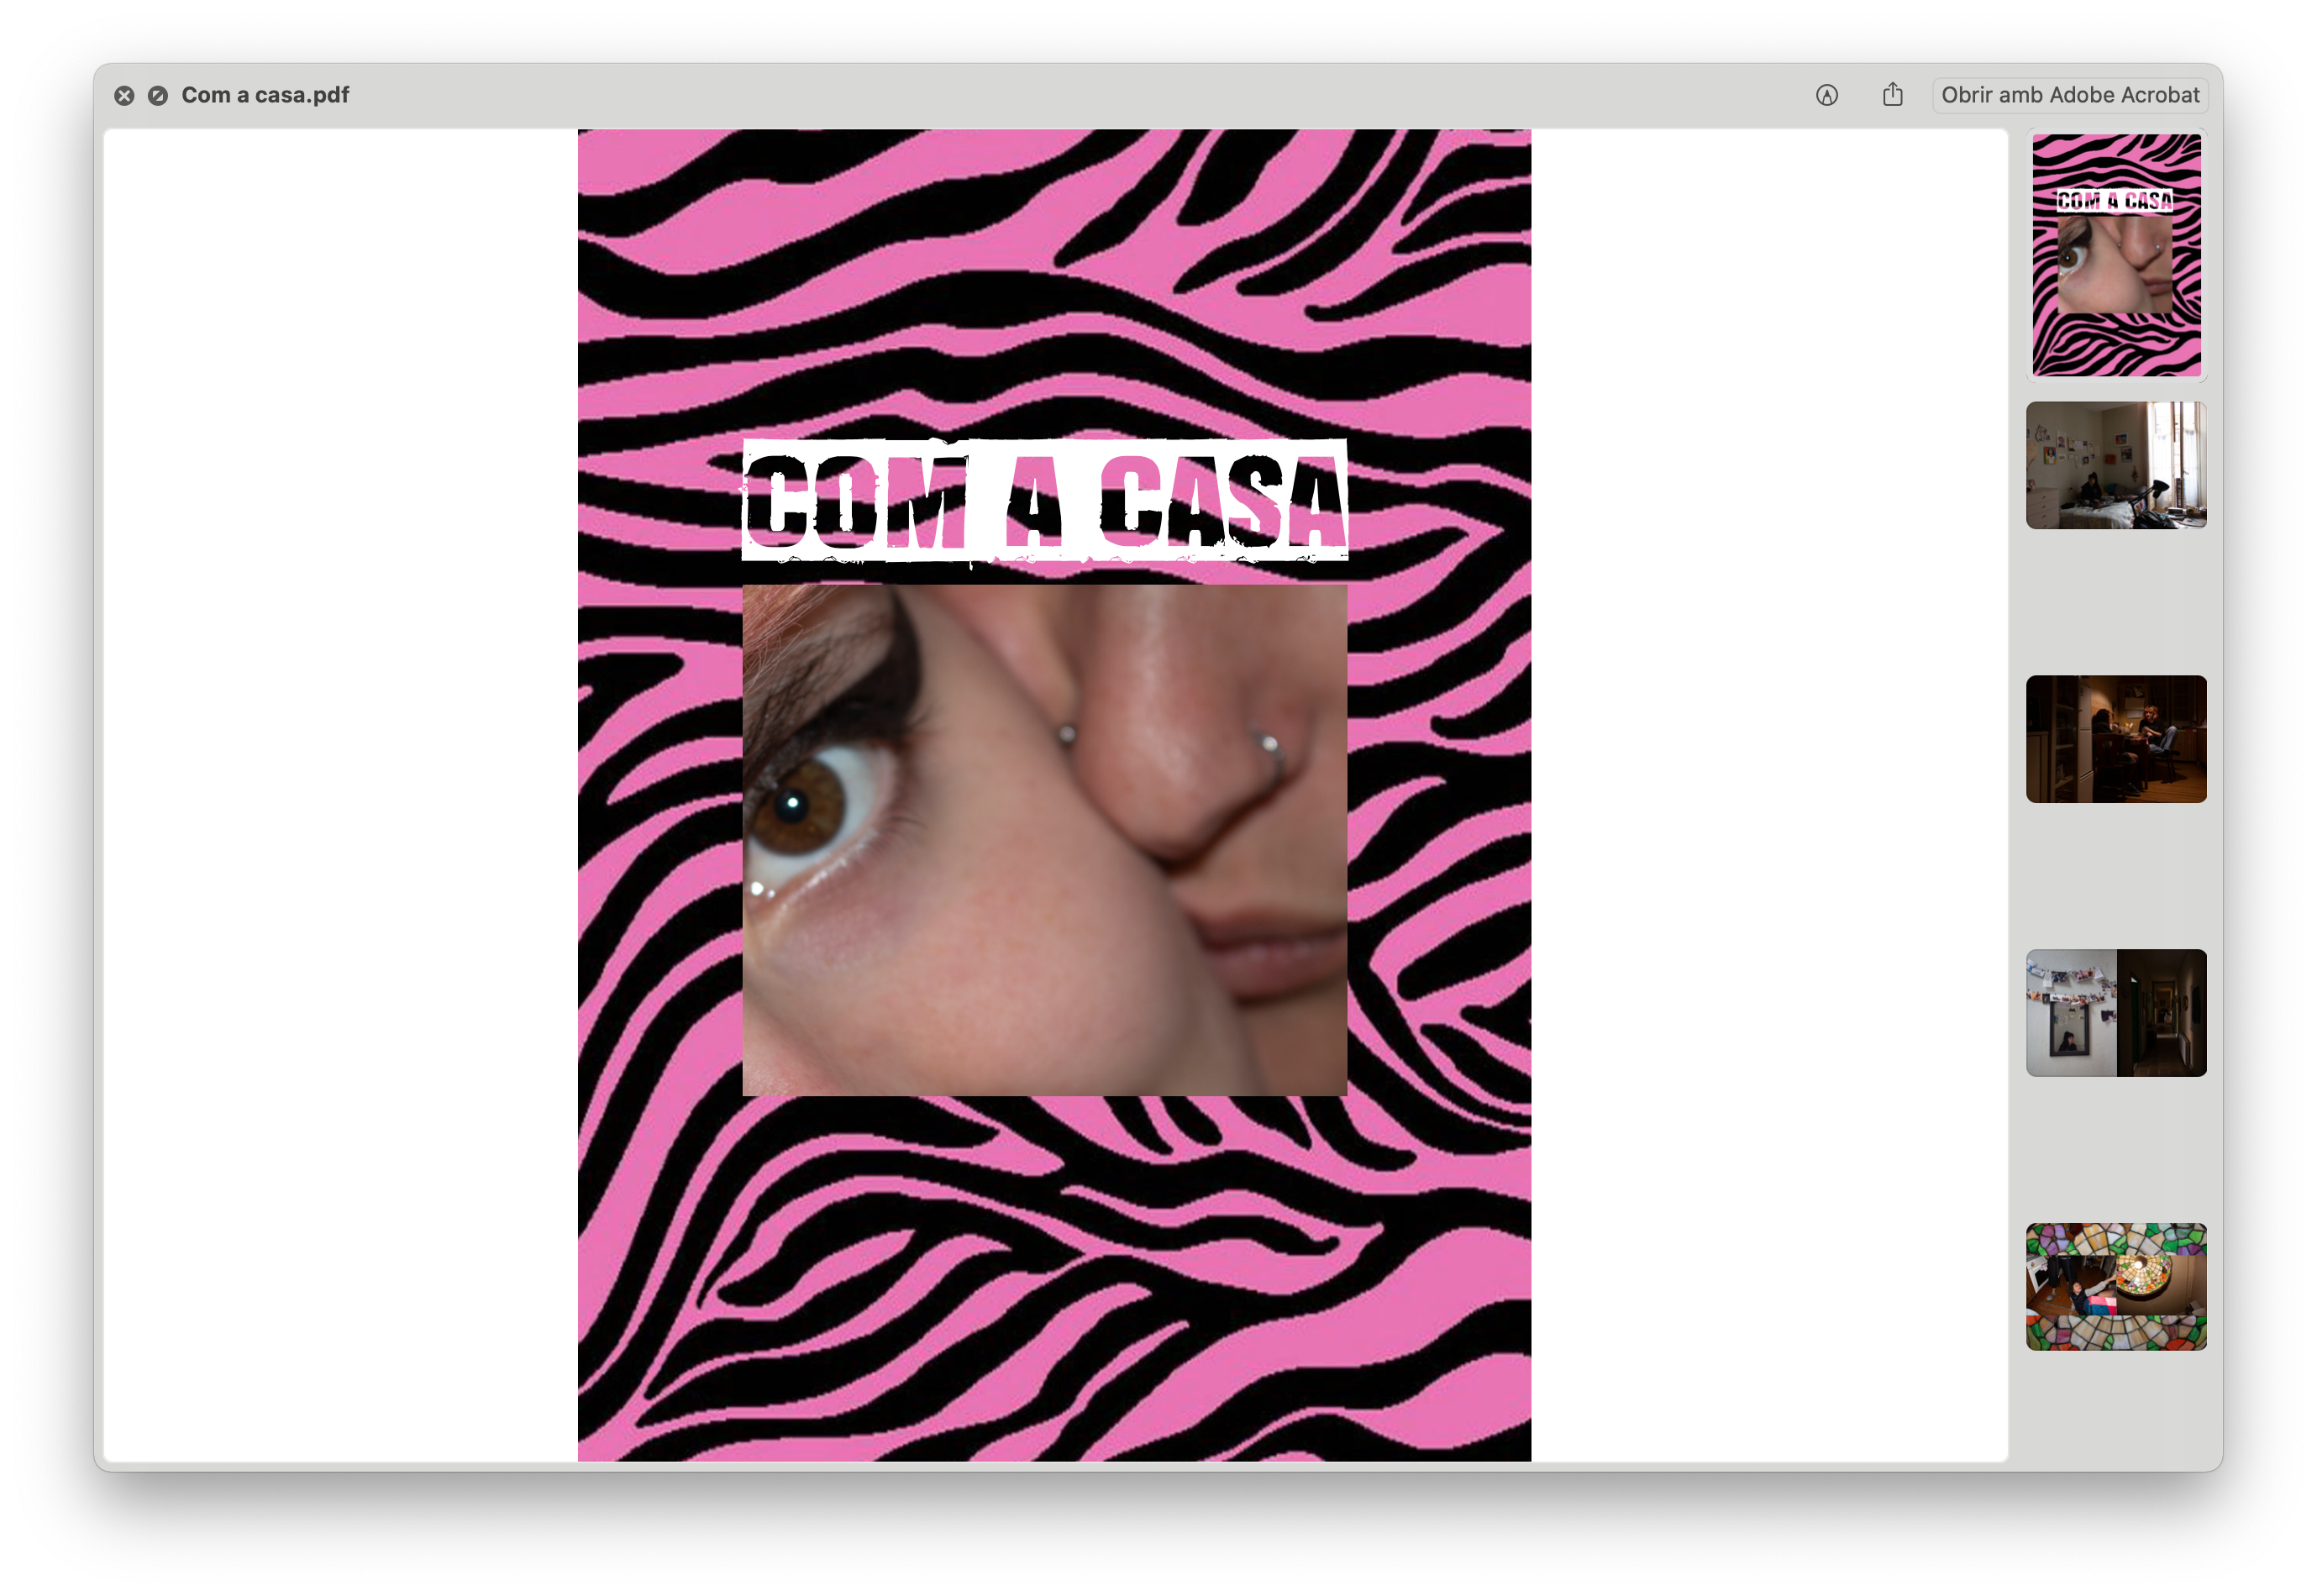Open Markup annotation tool
2317x1596 pixels.
pyautogui.click(x=1826, y=95)
